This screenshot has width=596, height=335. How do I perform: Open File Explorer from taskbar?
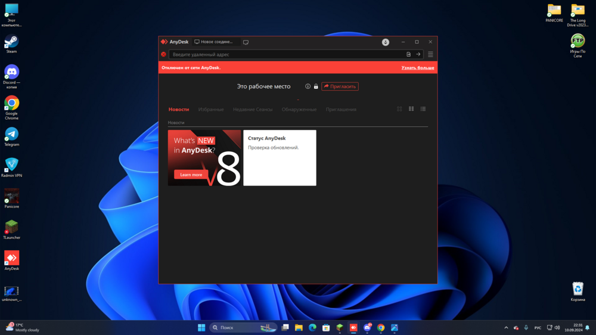pyautogui.click(x=299, y=327)
